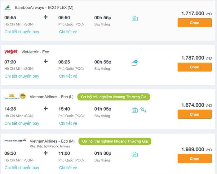The height and width of the screenshot is (174, 217).
Task: Click the VietJet logo
Action: [x=11, y=52]
